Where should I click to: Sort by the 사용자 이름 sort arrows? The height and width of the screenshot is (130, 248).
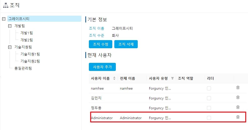(x=114, y=78)
